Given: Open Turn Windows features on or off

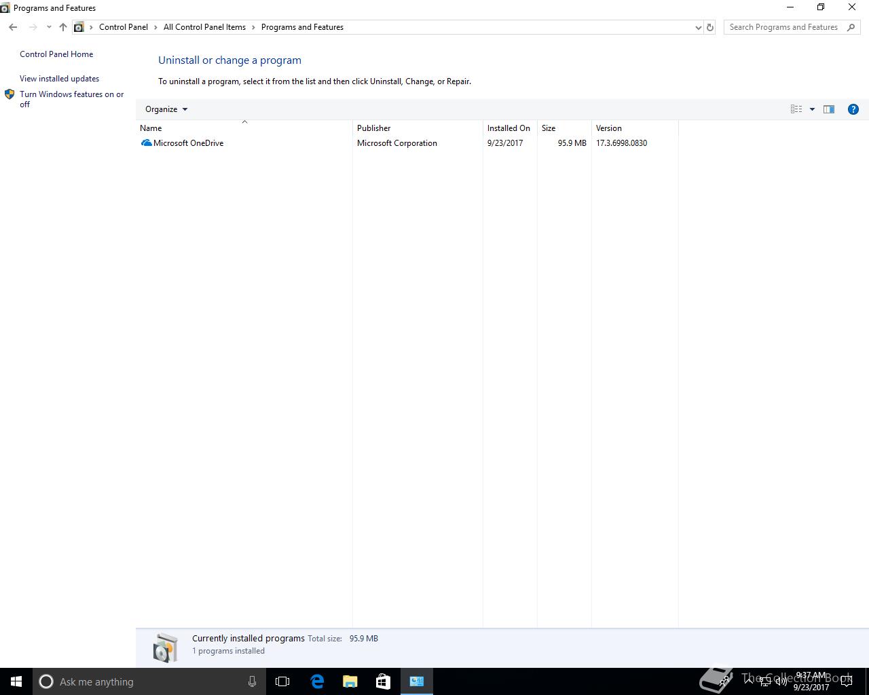Looking at the screenshot, I should (71, 99).
